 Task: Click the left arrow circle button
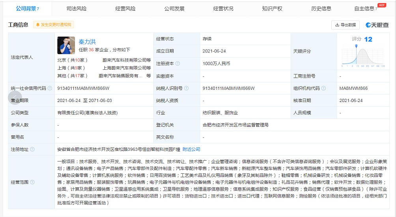coord(15,97)
